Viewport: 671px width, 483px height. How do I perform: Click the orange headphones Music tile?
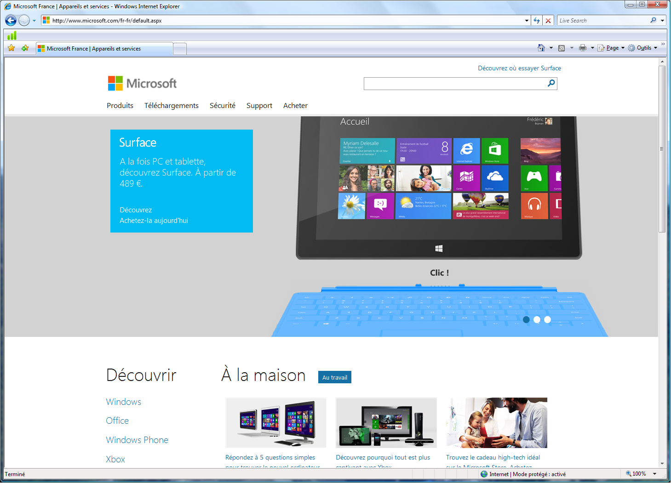534,206
